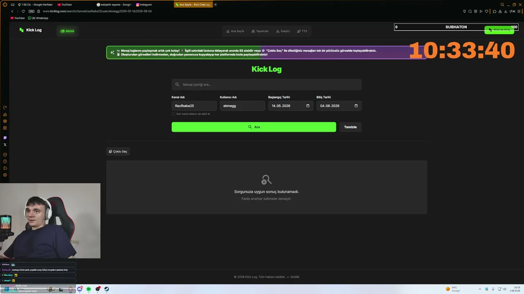Click the kicklog.com address bar URL
Viewport: 524px width, 294px height.
point(97,11)
